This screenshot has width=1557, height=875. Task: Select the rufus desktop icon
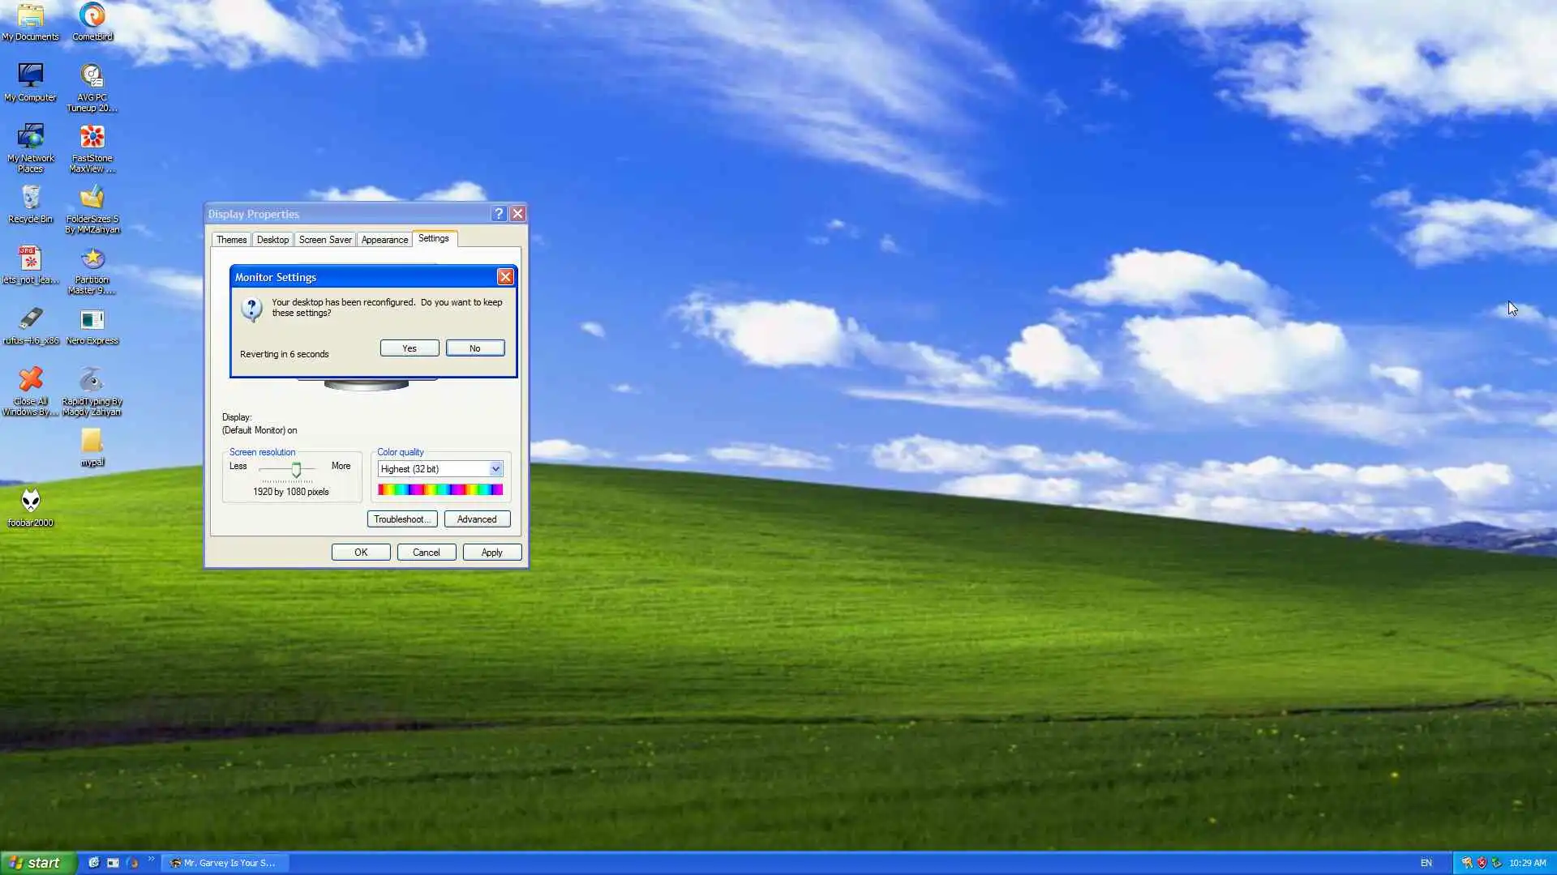[x=30, y=320]
